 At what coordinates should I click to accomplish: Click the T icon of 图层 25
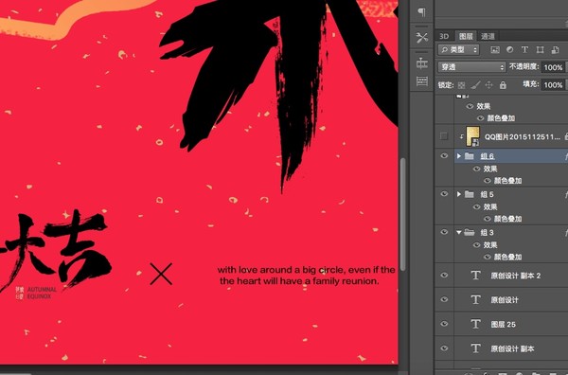(475, 324)
